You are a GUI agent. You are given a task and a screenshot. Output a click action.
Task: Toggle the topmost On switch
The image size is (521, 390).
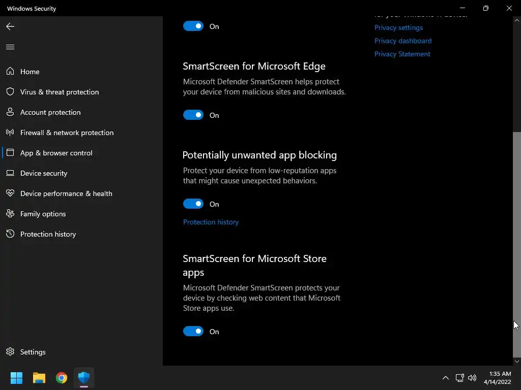point(193,26)
